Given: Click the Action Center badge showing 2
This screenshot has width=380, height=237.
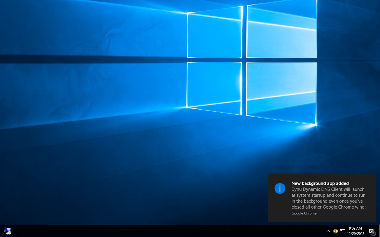Looking at the screenshot, I should [373, 233].
